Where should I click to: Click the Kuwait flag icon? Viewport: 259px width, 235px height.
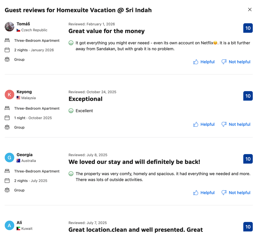pos(18,229)
